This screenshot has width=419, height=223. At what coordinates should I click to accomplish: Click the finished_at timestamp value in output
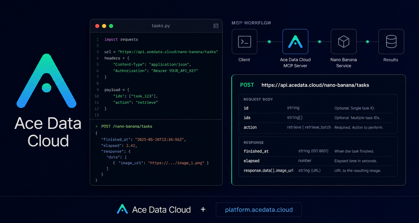[x=160, y=139]
